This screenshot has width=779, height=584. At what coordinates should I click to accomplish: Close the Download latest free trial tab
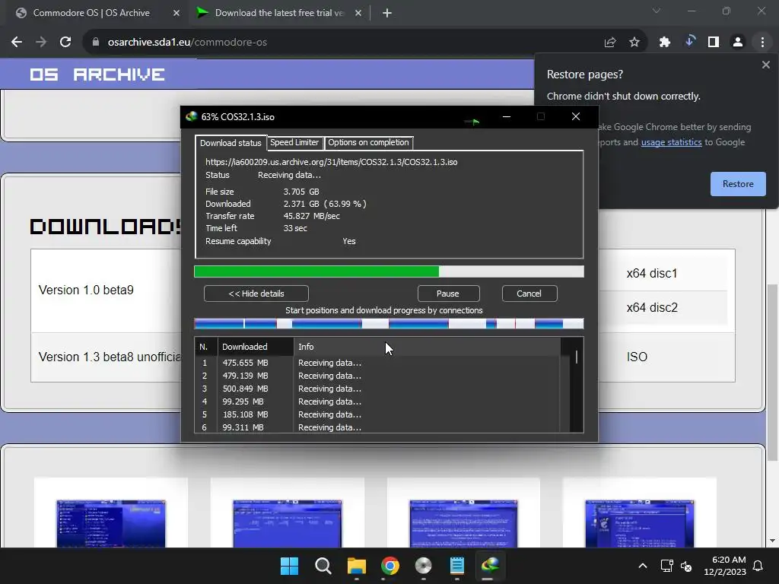pos(358,13)
